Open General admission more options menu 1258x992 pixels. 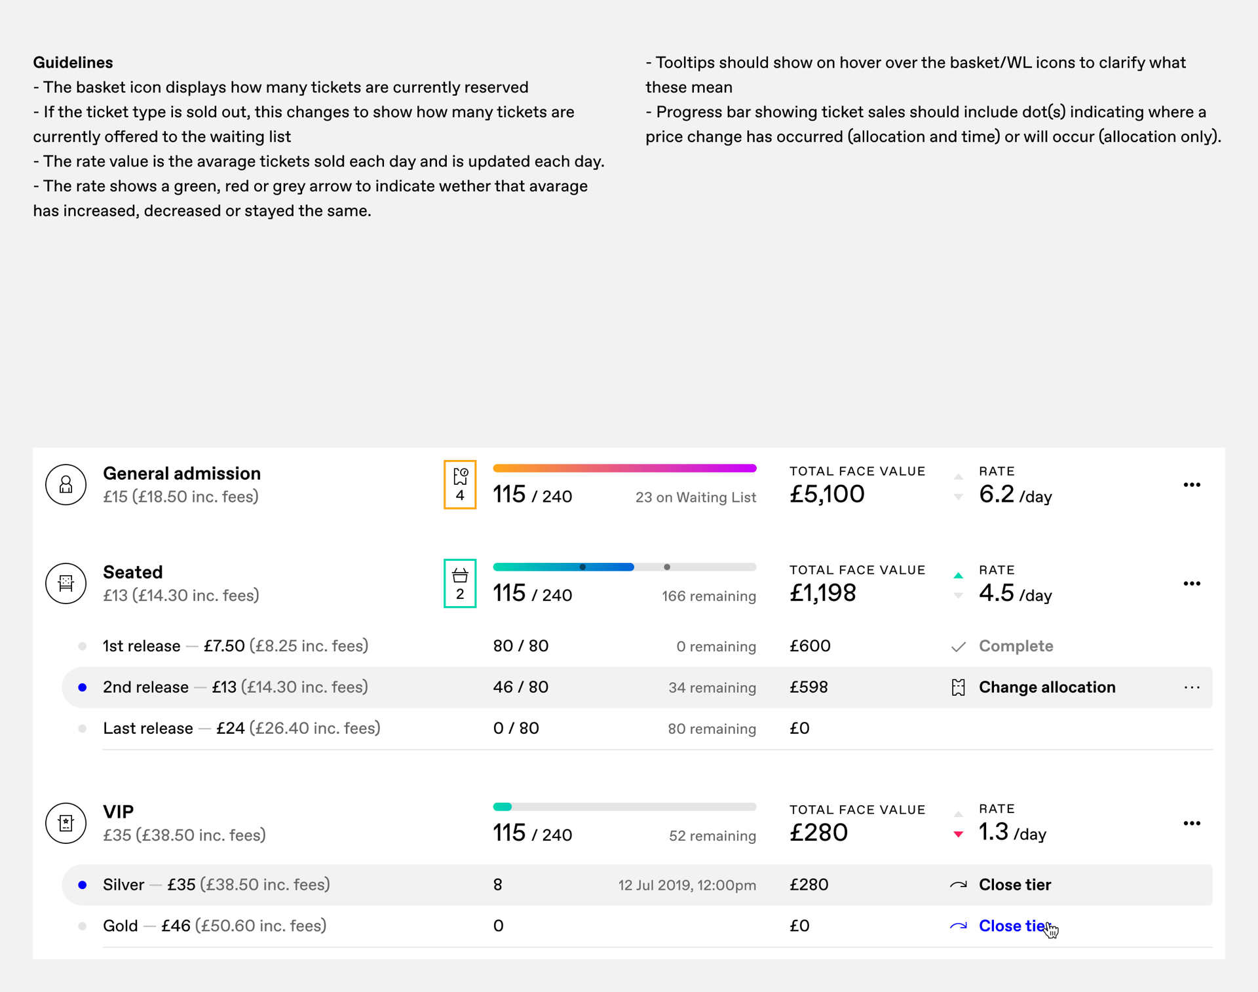click(x=1192, y=485)
